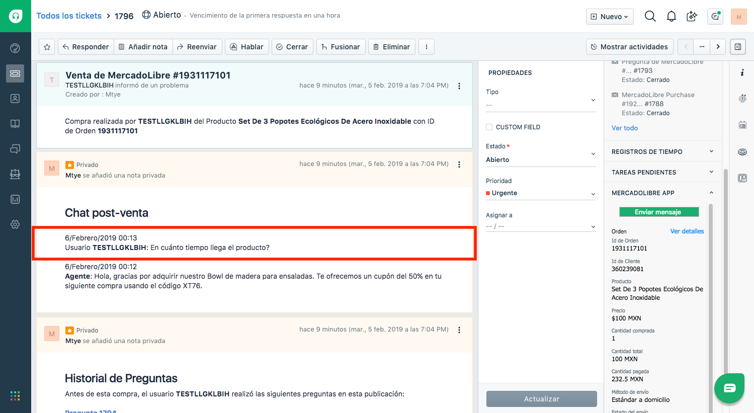Click Hablar in the toolbar
Viewport: 754px width, 413px height.
coord(247,47)
